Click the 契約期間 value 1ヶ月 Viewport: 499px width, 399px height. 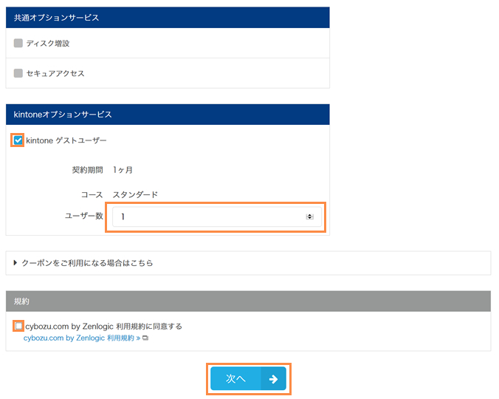coord(123,170)
